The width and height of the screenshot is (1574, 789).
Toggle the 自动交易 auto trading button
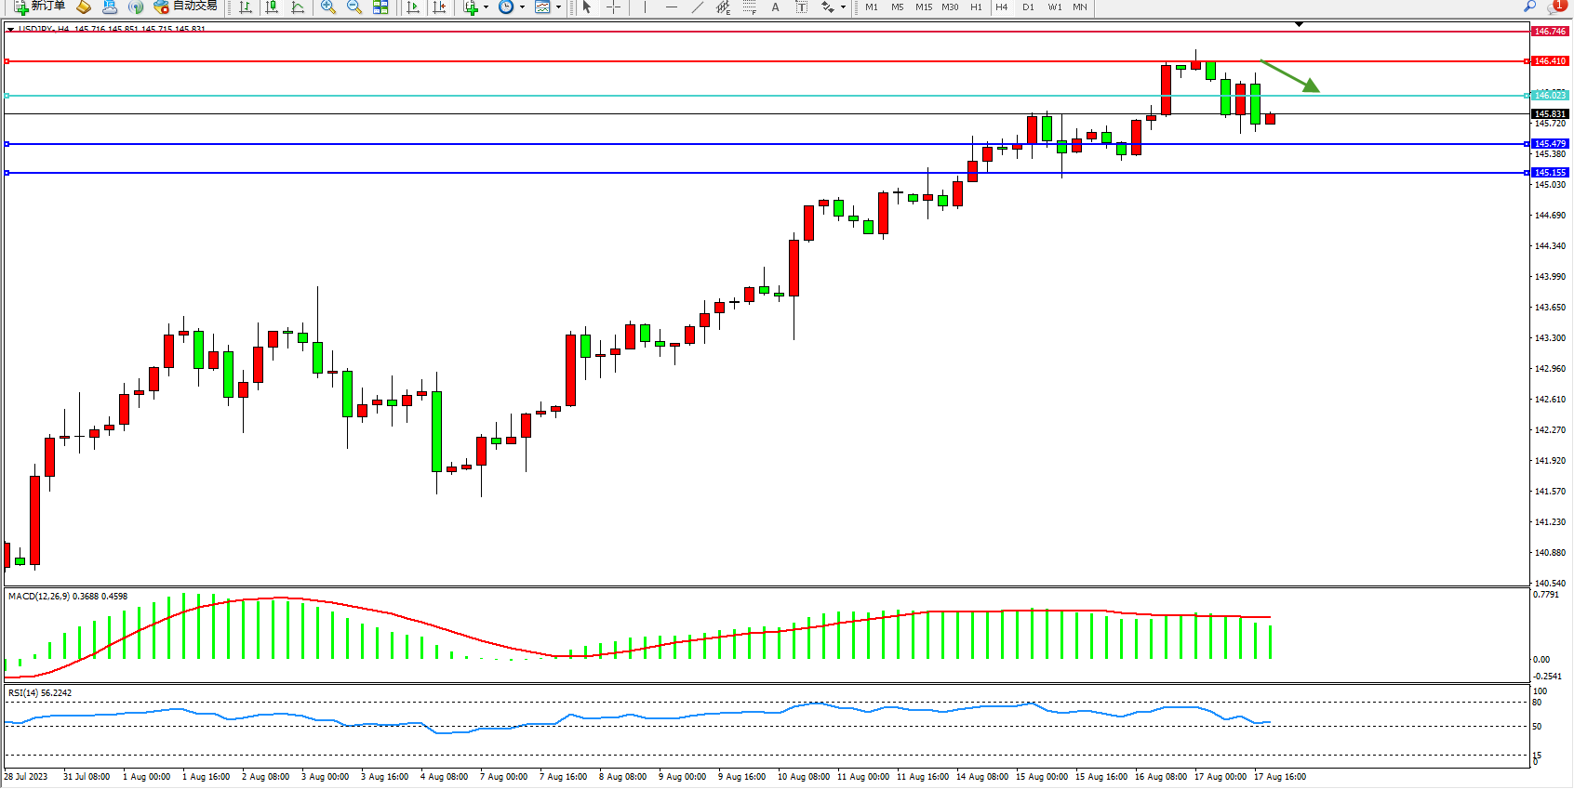coord(185,7)
